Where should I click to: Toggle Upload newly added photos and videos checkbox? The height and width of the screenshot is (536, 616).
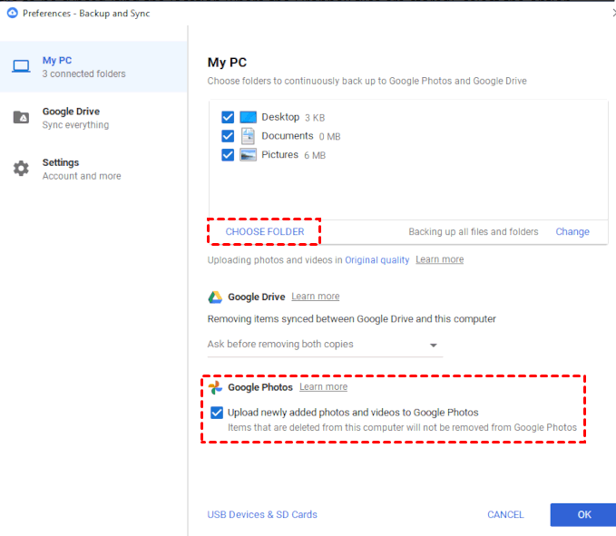[217, 413]
